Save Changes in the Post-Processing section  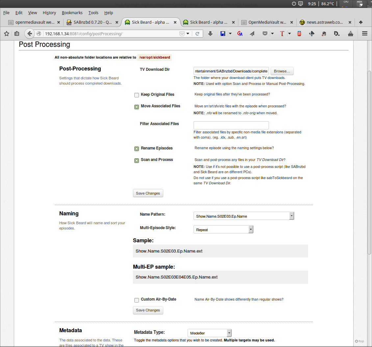(x=148, y=193)
